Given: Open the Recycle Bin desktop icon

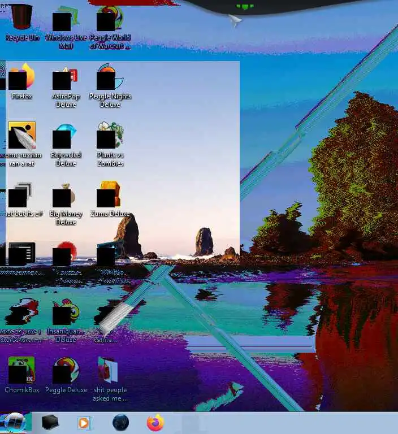Looking at the screenshot, I should point(22,17).
